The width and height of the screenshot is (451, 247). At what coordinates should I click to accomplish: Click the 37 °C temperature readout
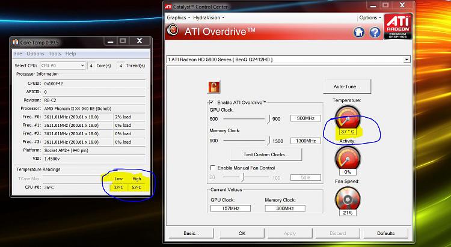pos(348,132)
